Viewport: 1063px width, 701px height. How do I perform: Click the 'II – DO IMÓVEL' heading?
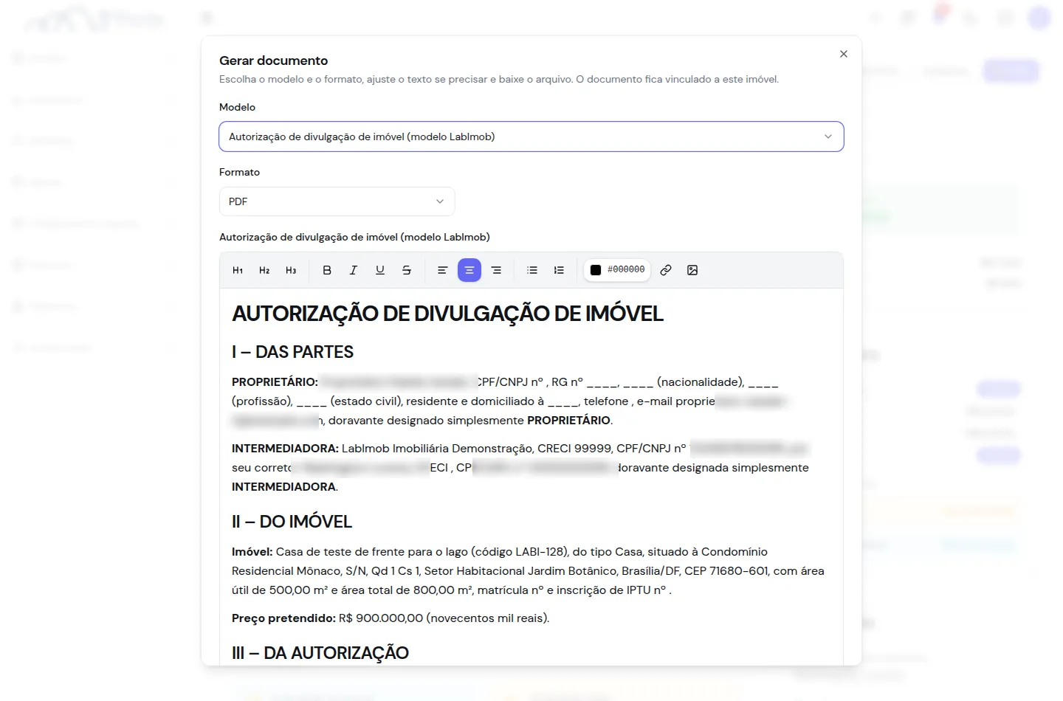coord(292,522)
